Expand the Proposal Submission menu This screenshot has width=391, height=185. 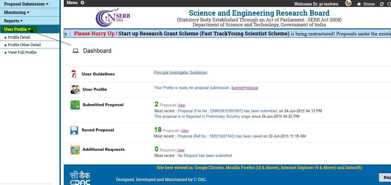(26, 4)
